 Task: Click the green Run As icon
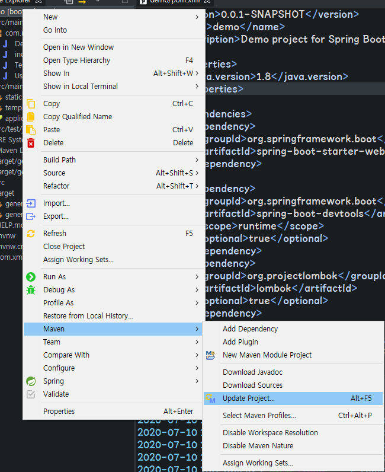pyautogui.click(x=31, y=277)
